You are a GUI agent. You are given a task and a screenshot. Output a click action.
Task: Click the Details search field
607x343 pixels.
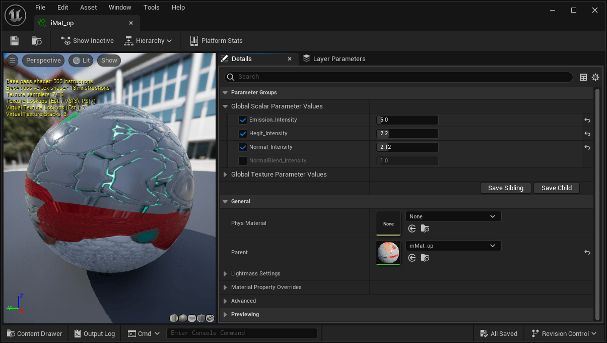[x=398, y=77]
